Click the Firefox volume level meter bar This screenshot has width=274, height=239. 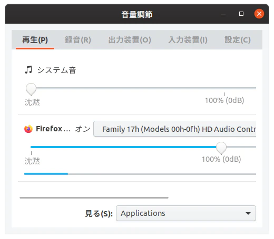(x=140, y=174)
